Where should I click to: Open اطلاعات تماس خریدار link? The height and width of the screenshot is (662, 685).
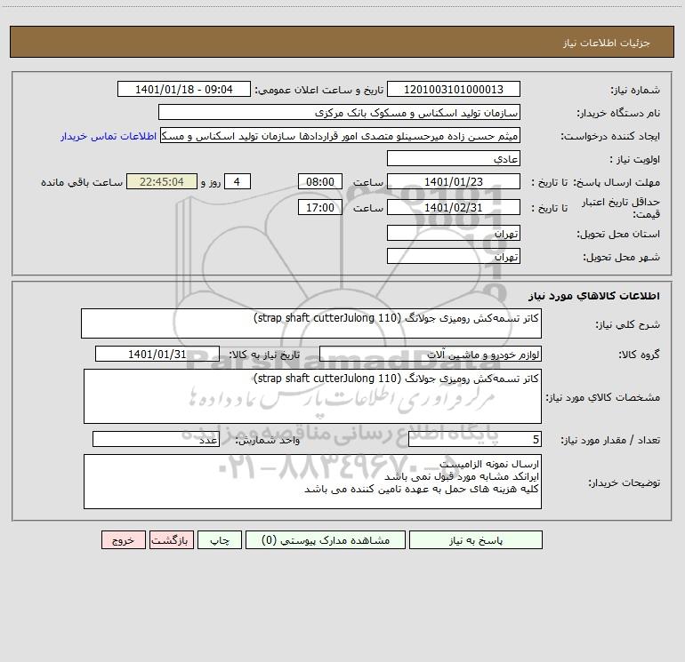pos(109,136)
